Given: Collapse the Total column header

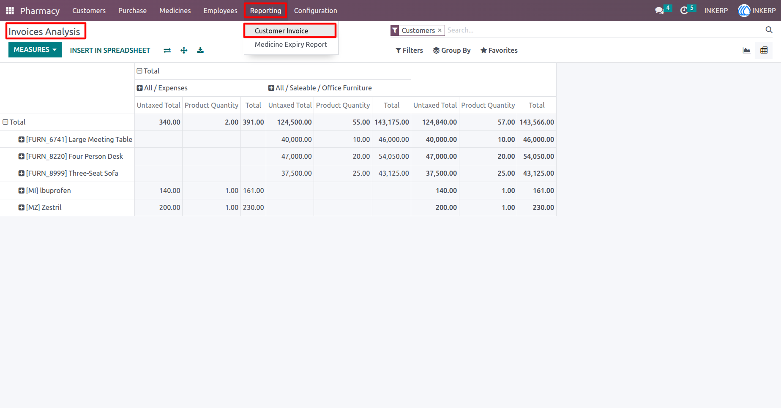Looking at the screenshot, I should (x=148, y=71).
